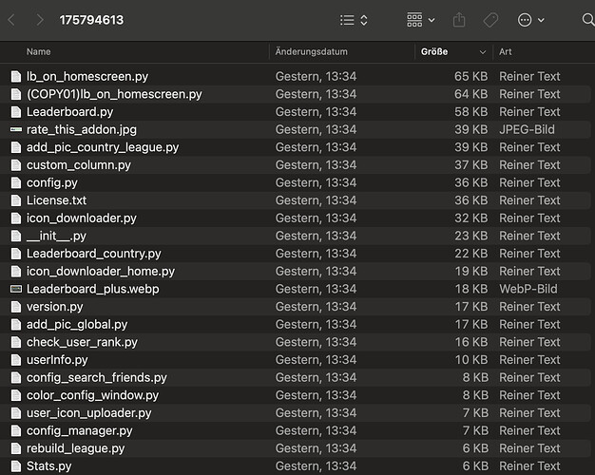Click the window title 175794613
Screen dimensions: 595x475
click(91, 20)
